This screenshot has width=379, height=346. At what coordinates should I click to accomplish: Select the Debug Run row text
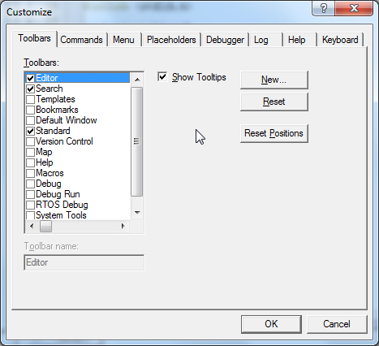click(58, 194)
